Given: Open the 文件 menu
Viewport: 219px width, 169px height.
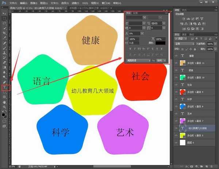Looking at the screenshot, I should click(13, 3).
